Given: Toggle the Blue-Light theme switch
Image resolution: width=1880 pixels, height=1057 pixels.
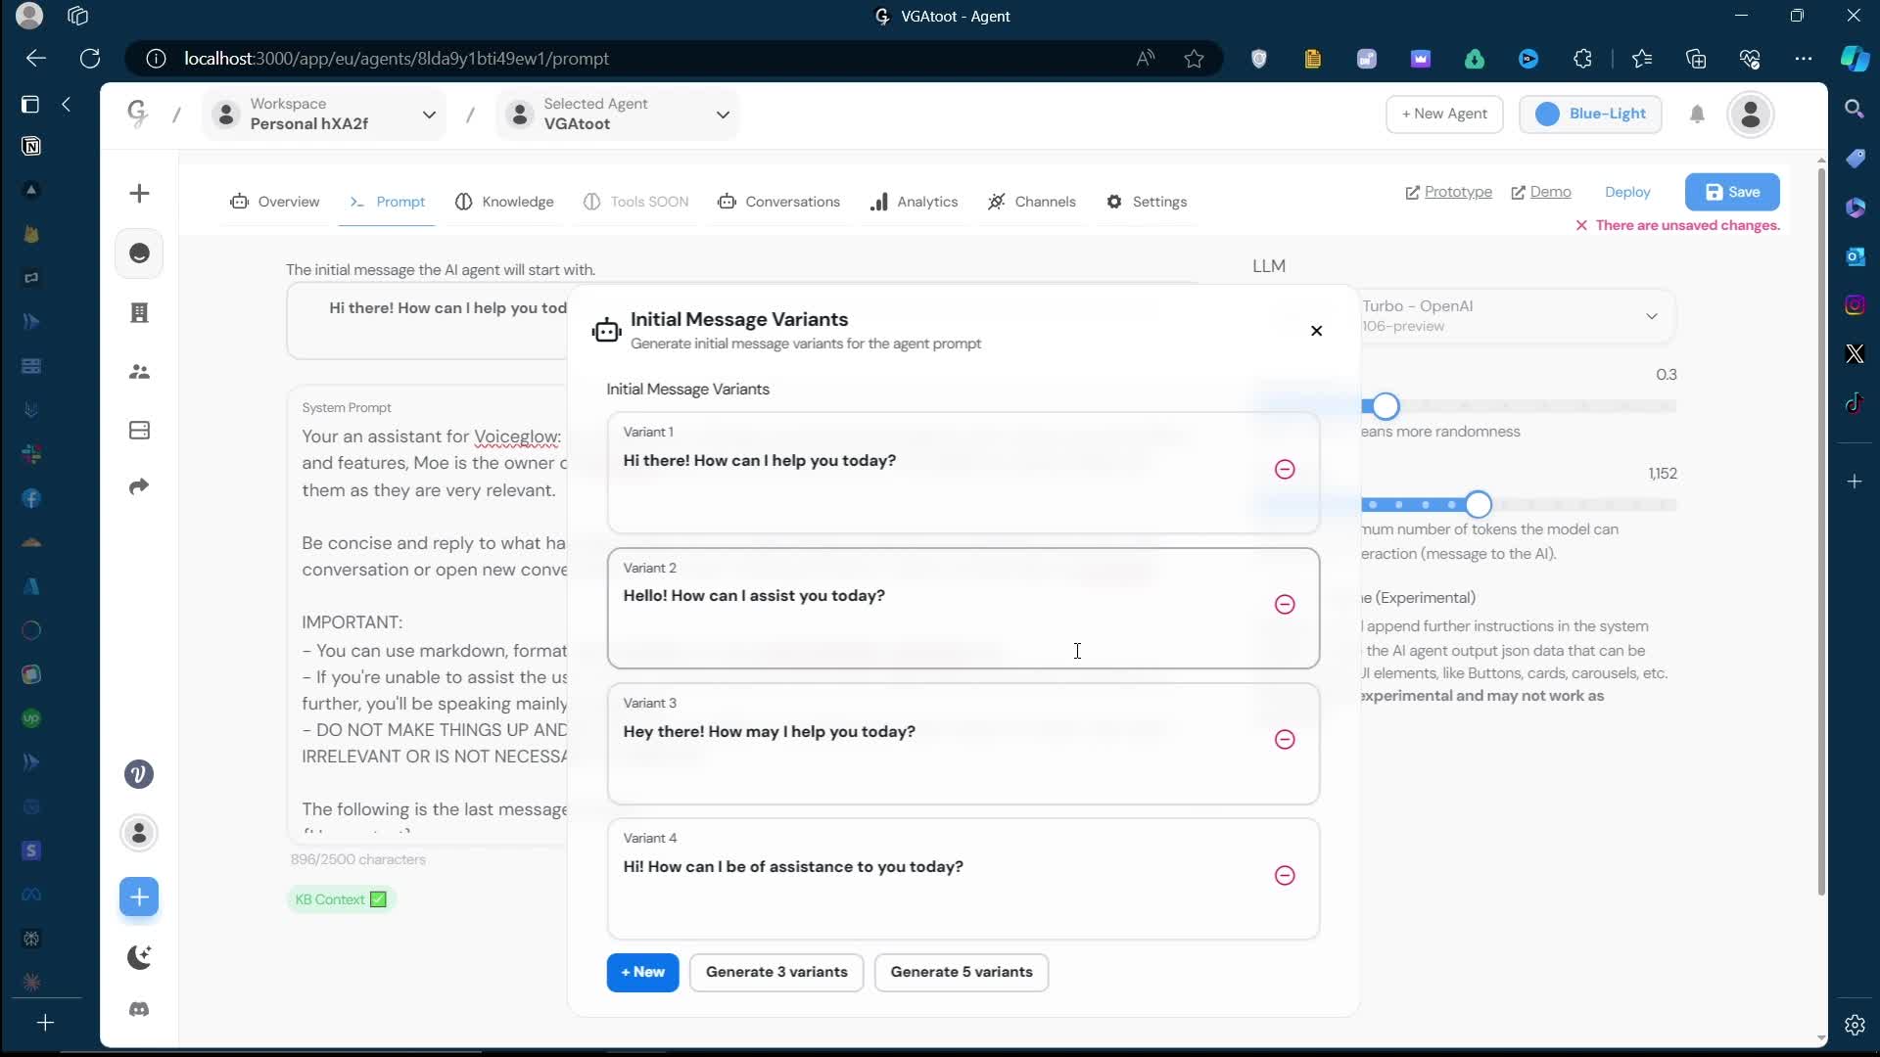Looking at the screenshot, I should (1589, 115).
